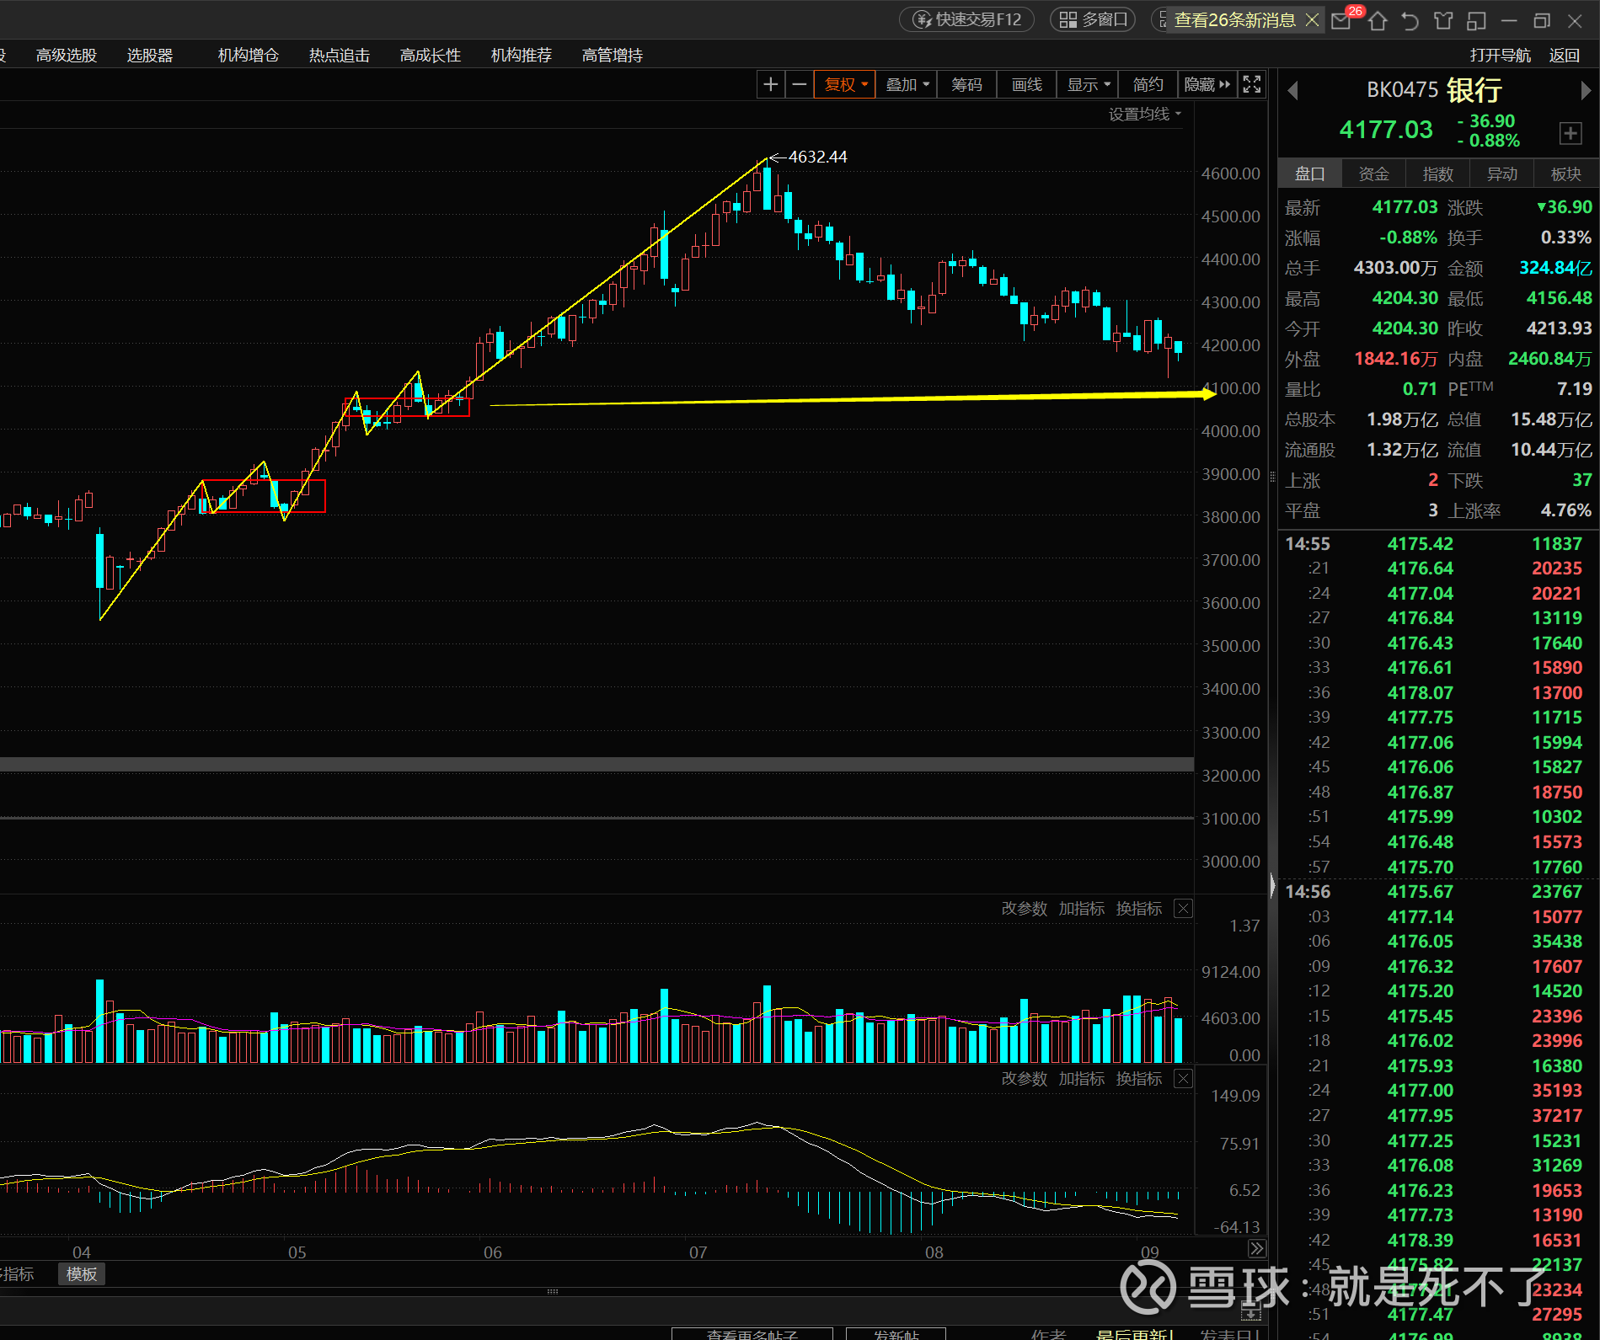
Task: Close the volume indicator panel
Action: click(x=1183, y=909)
